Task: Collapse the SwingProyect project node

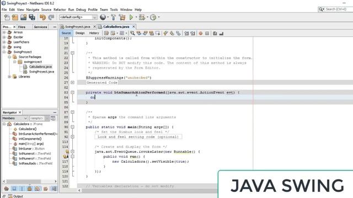Action: (x=4, y=52)
